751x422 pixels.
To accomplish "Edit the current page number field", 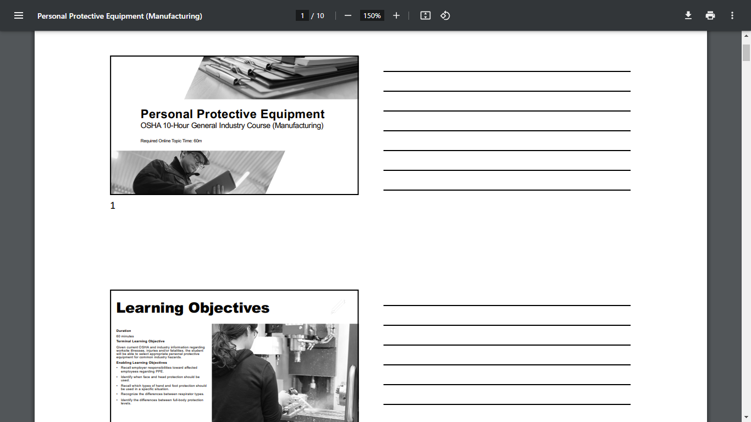I will pyautogui.click(x=302, y=15).
